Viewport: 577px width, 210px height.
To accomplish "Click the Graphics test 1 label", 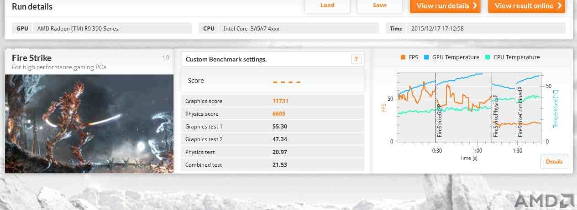I will (204, 127).
